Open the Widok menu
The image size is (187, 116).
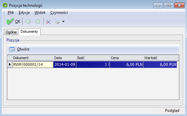(40, 13)
